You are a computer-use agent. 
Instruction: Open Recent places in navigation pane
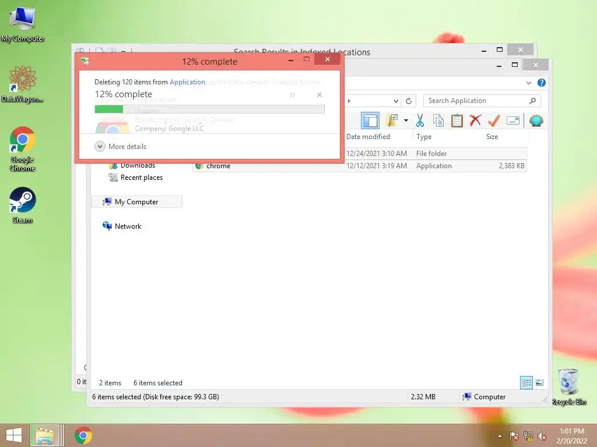135,178
